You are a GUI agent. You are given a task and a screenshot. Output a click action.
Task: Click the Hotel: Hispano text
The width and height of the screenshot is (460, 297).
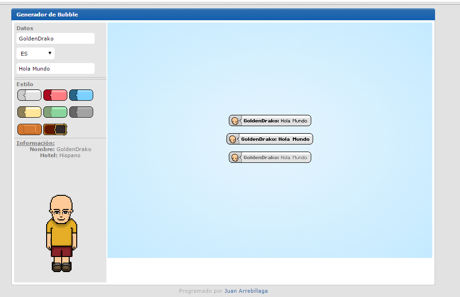(60, 155)
